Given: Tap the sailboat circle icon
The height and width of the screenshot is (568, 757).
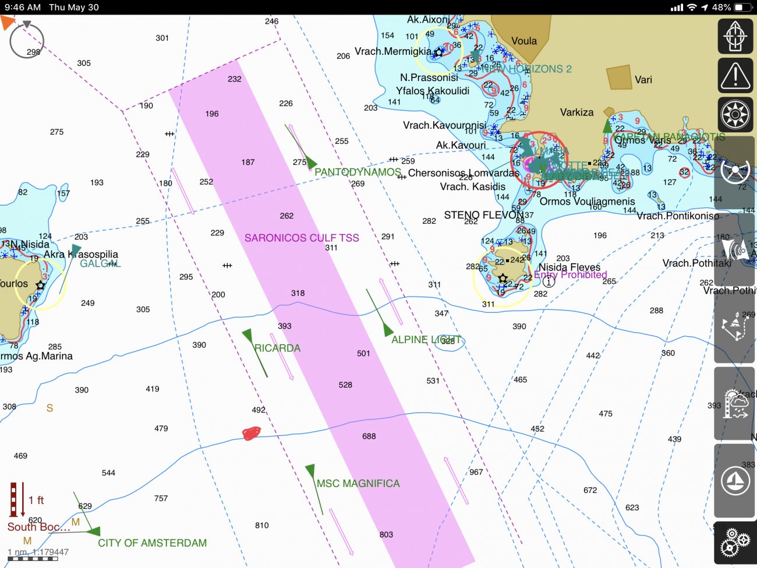Looking at the screenshot, I should coord(735,481).
